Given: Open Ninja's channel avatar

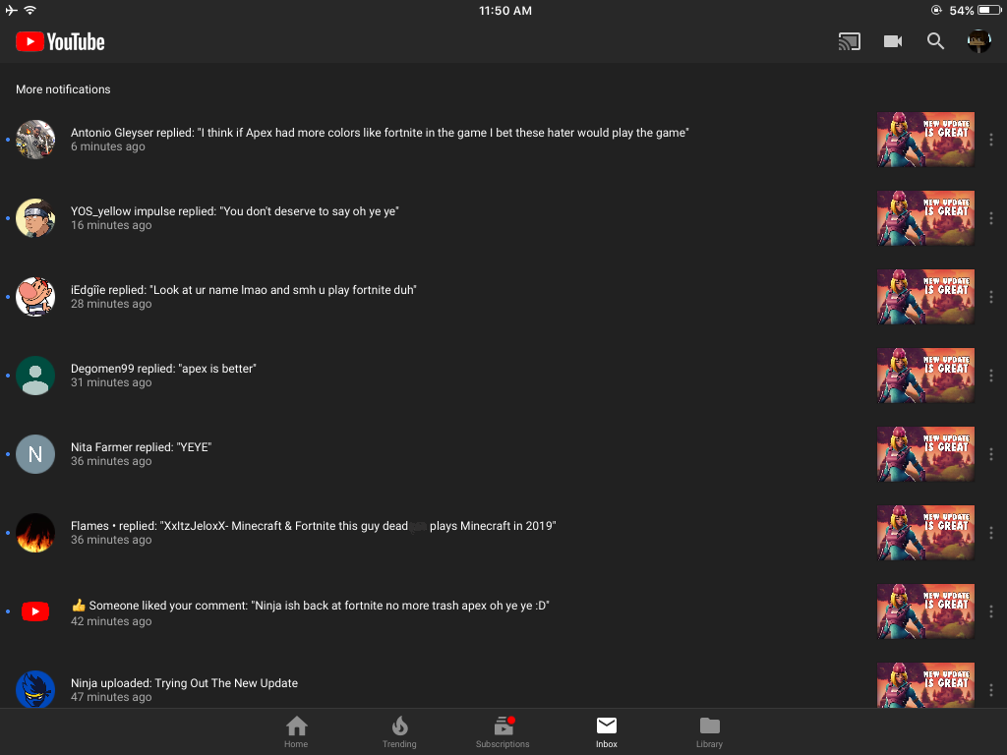Looking at the screenshot, I should point(35,689).
